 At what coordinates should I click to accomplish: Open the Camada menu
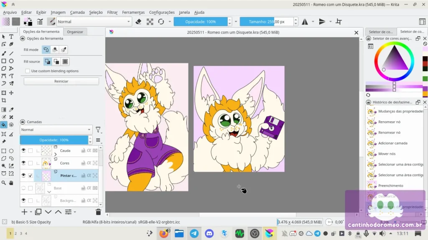[77, 12]
